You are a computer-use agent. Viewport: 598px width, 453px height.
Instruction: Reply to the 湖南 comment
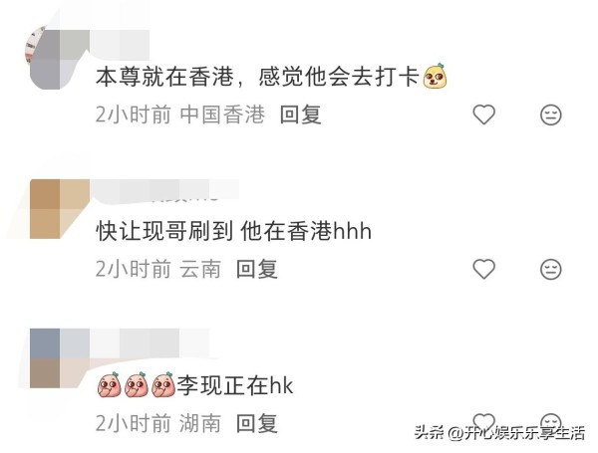coord(257,423)
